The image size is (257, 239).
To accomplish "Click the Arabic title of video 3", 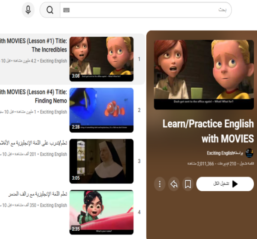I will (x=34, y=143).
